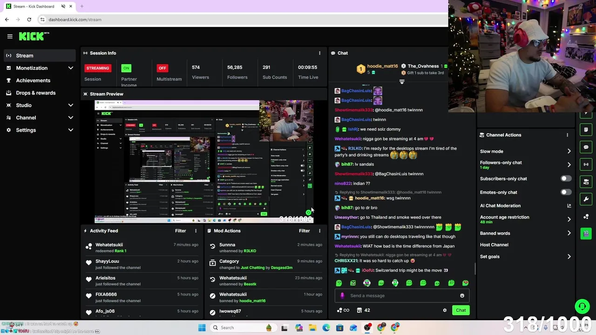Click hoodie_matt16 link in ban entry
Image resolution: width=596 pixels, height=335 pixels.
[x=252, y=301]
